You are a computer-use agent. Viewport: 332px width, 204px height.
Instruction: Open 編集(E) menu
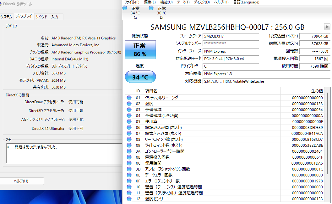(150, 2)
